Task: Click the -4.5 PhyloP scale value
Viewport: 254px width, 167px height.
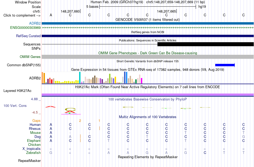Action: [x=35, y=112]
